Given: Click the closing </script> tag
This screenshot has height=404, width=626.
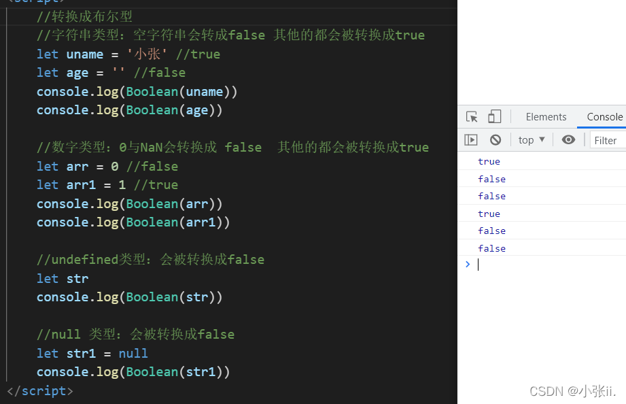Looking at the screenshot, I should point(40,390).
